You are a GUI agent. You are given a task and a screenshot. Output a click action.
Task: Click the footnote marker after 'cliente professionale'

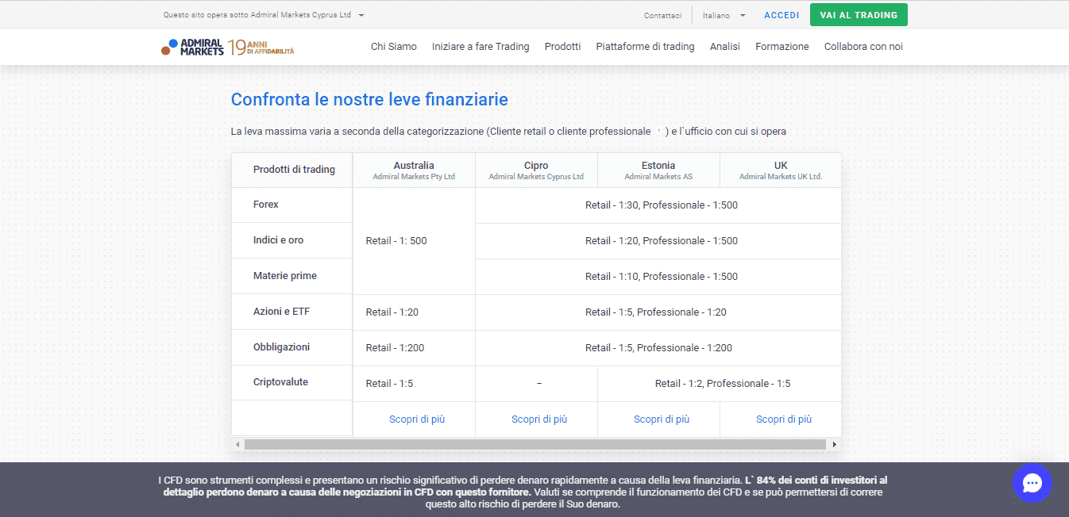click(658, 132)
